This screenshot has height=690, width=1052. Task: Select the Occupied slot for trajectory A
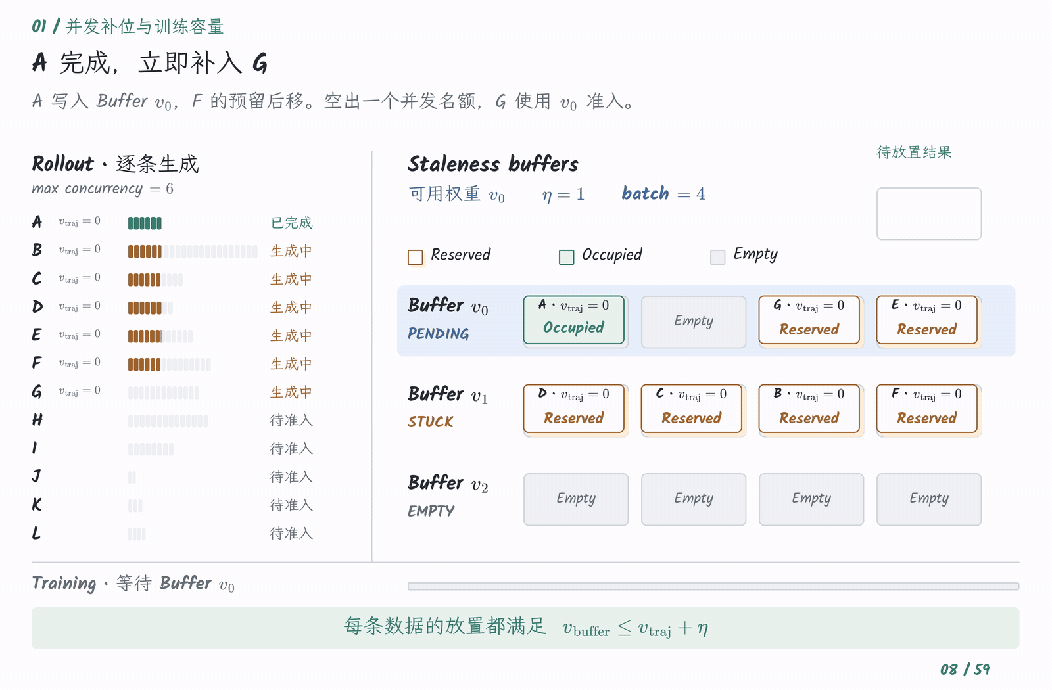[574, 320]
